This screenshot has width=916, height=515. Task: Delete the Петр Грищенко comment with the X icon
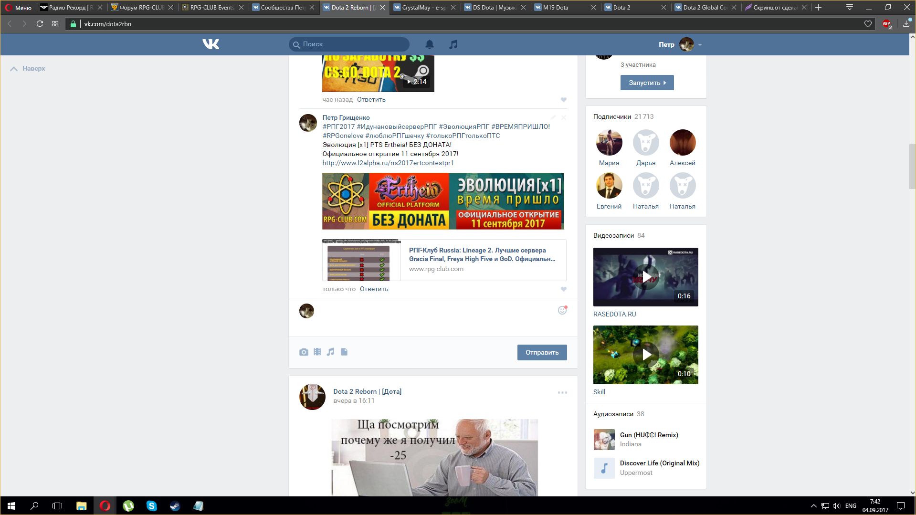pyautogui.click(x=564, y=117)
